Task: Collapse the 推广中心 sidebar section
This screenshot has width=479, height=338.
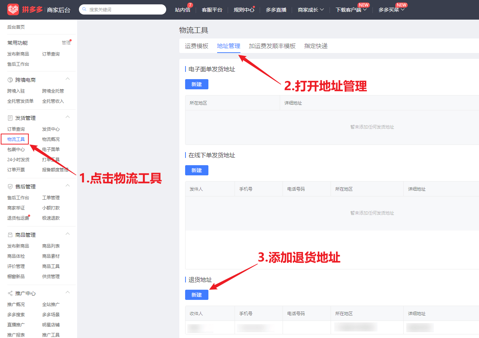Action: click(x=68, y=293)
